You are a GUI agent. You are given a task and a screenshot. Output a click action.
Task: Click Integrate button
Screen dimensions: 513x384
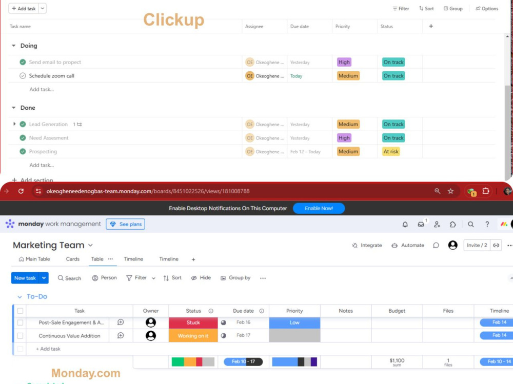coord(367,245)
